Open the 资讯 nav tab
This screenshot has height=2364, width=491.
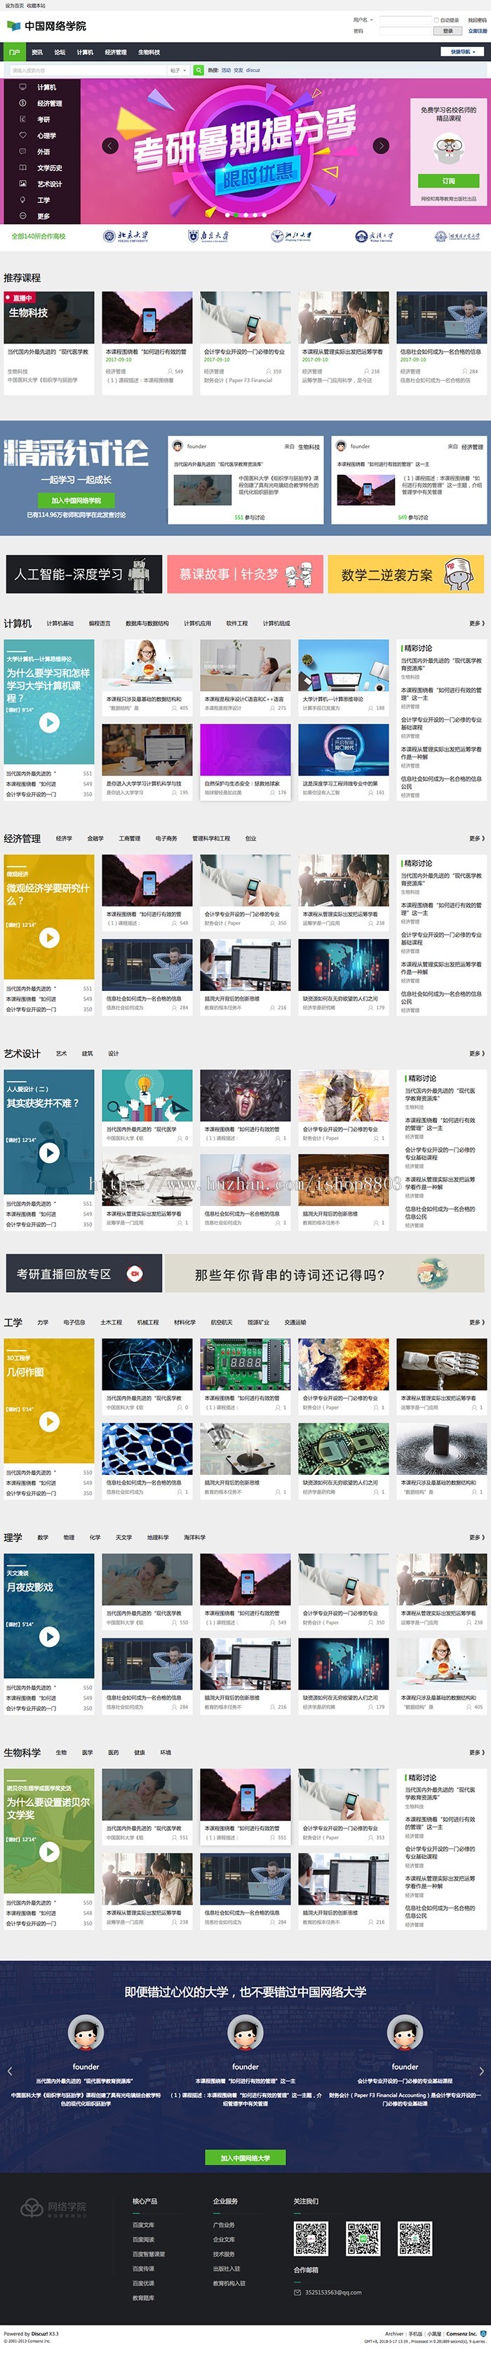click(38, 52)
